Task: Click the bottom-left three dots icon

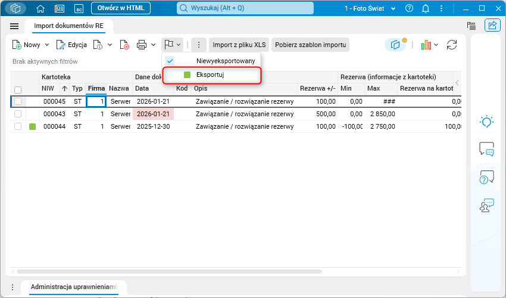Action: tap(13, 287)
